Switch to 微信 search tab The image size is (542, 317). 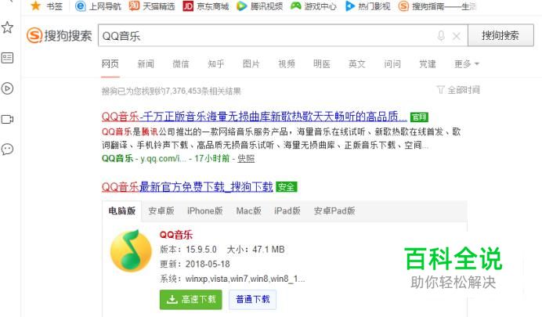pos(181,64)
